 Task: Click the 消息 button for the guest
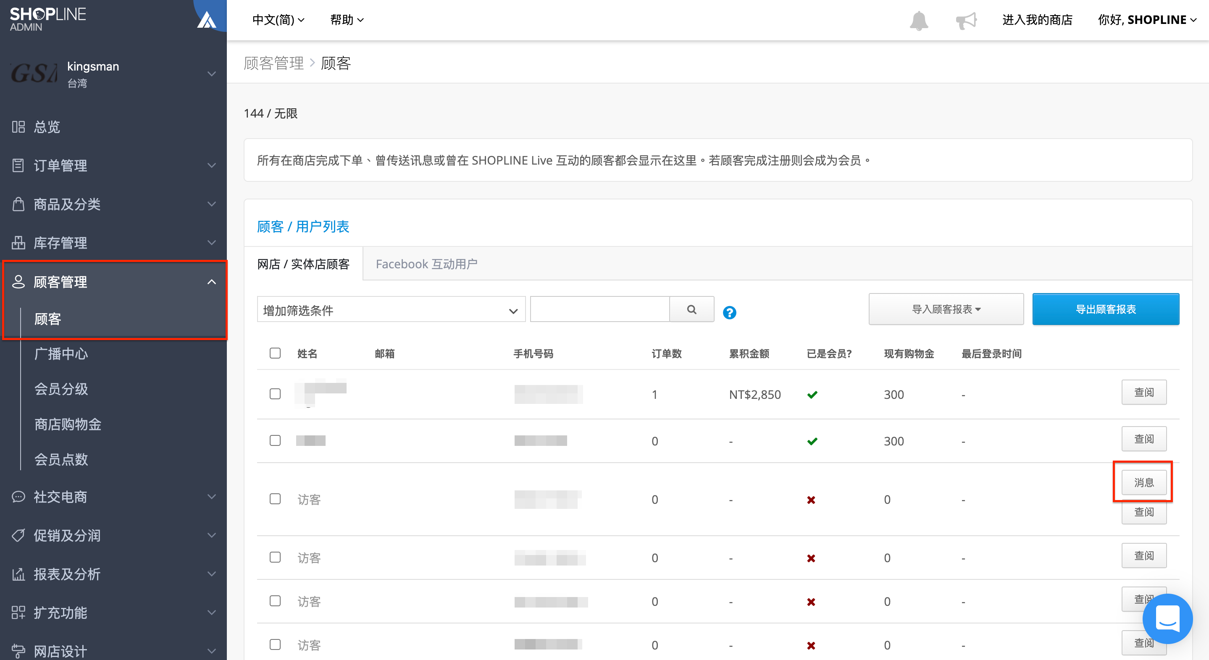(1144, 482)
